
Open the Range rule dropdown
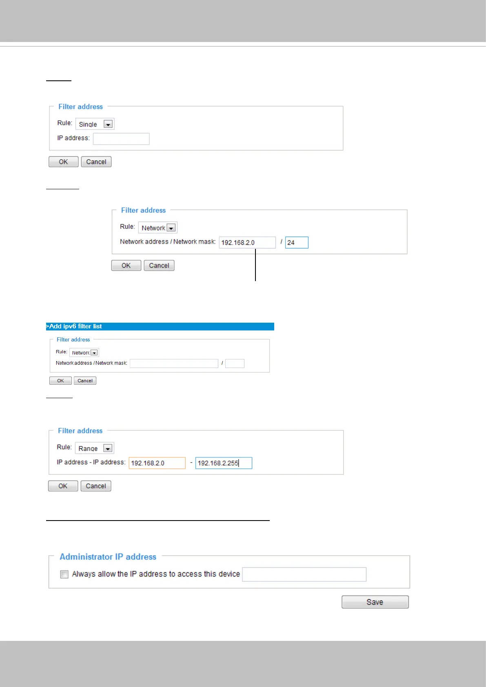click(x=107, y=448)
